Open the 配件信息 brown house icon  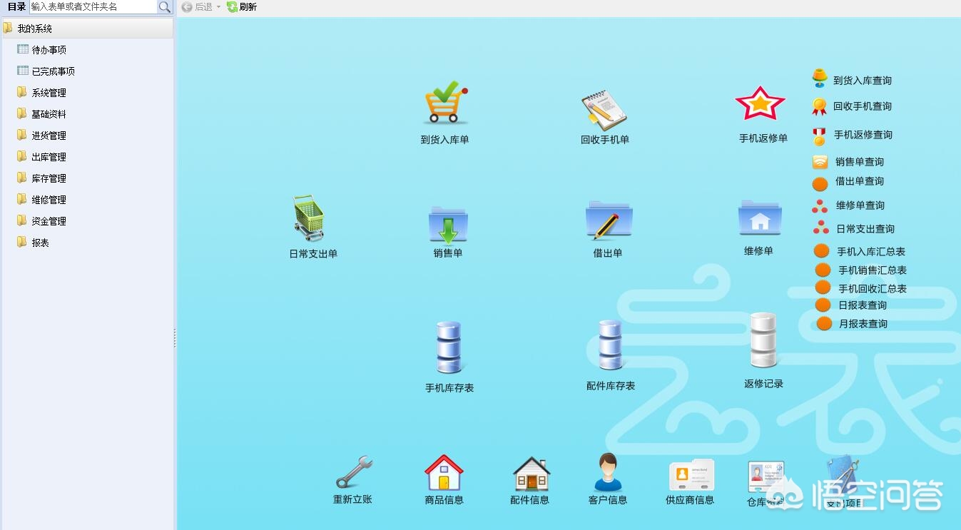(532, 474)
